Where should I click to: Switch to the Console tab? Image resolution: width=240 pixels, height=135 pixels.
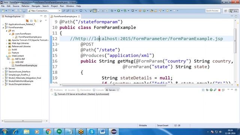(x=98, y=90)
